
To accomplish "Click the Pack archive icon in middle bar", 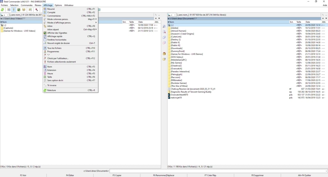I will tap(164, 54).
